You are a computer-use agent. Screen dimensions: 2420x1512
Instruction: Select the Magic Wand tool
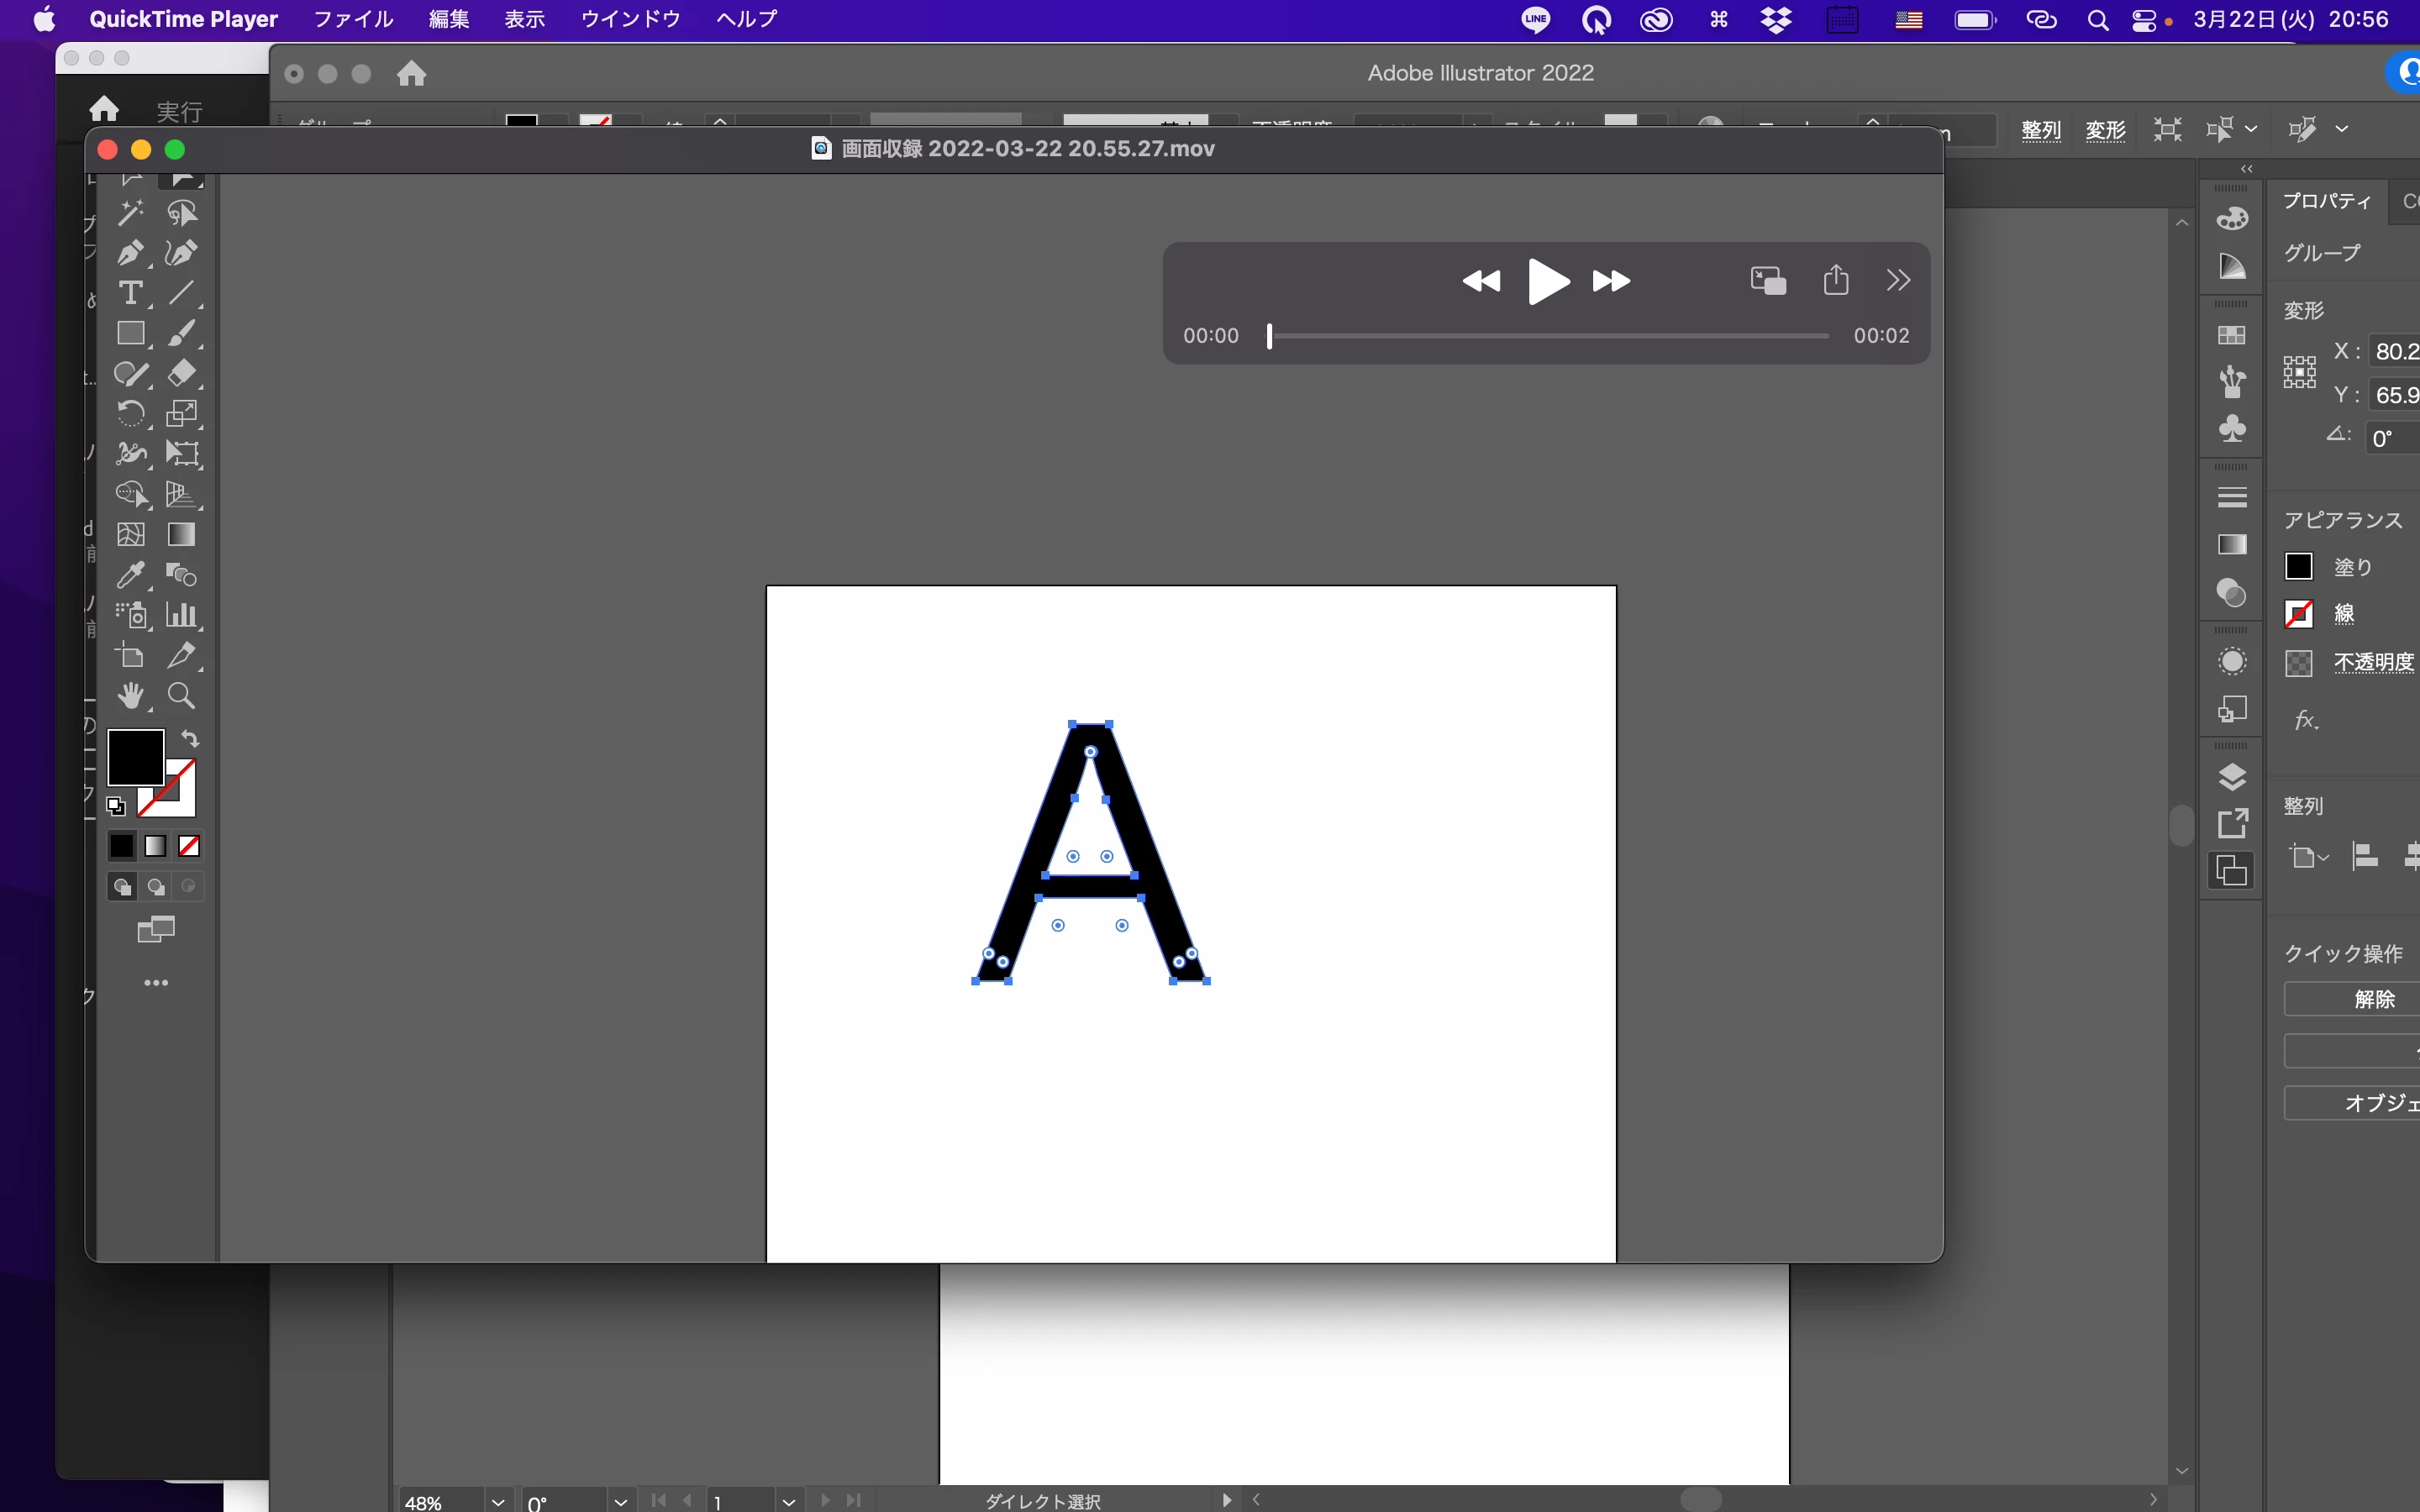tap(129, 213)
